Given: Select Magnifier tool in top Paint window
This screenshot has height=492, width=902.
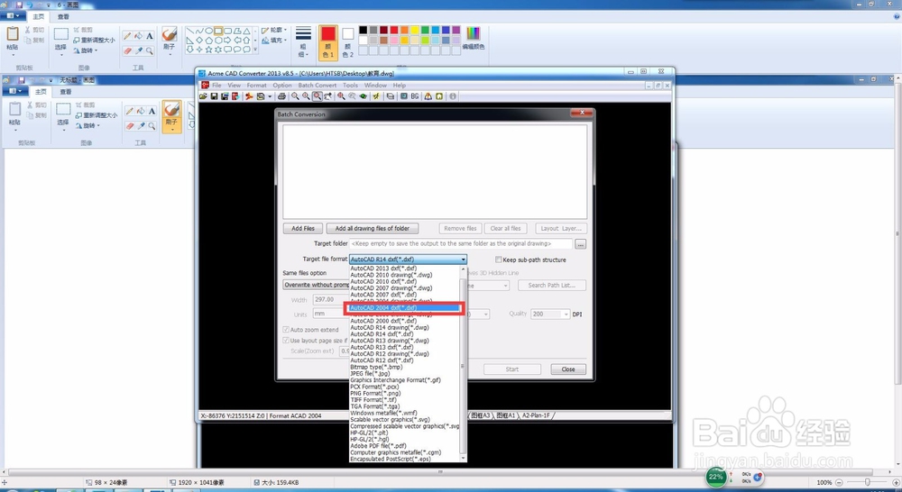Looking at the screenshot, I should (150, 50).
